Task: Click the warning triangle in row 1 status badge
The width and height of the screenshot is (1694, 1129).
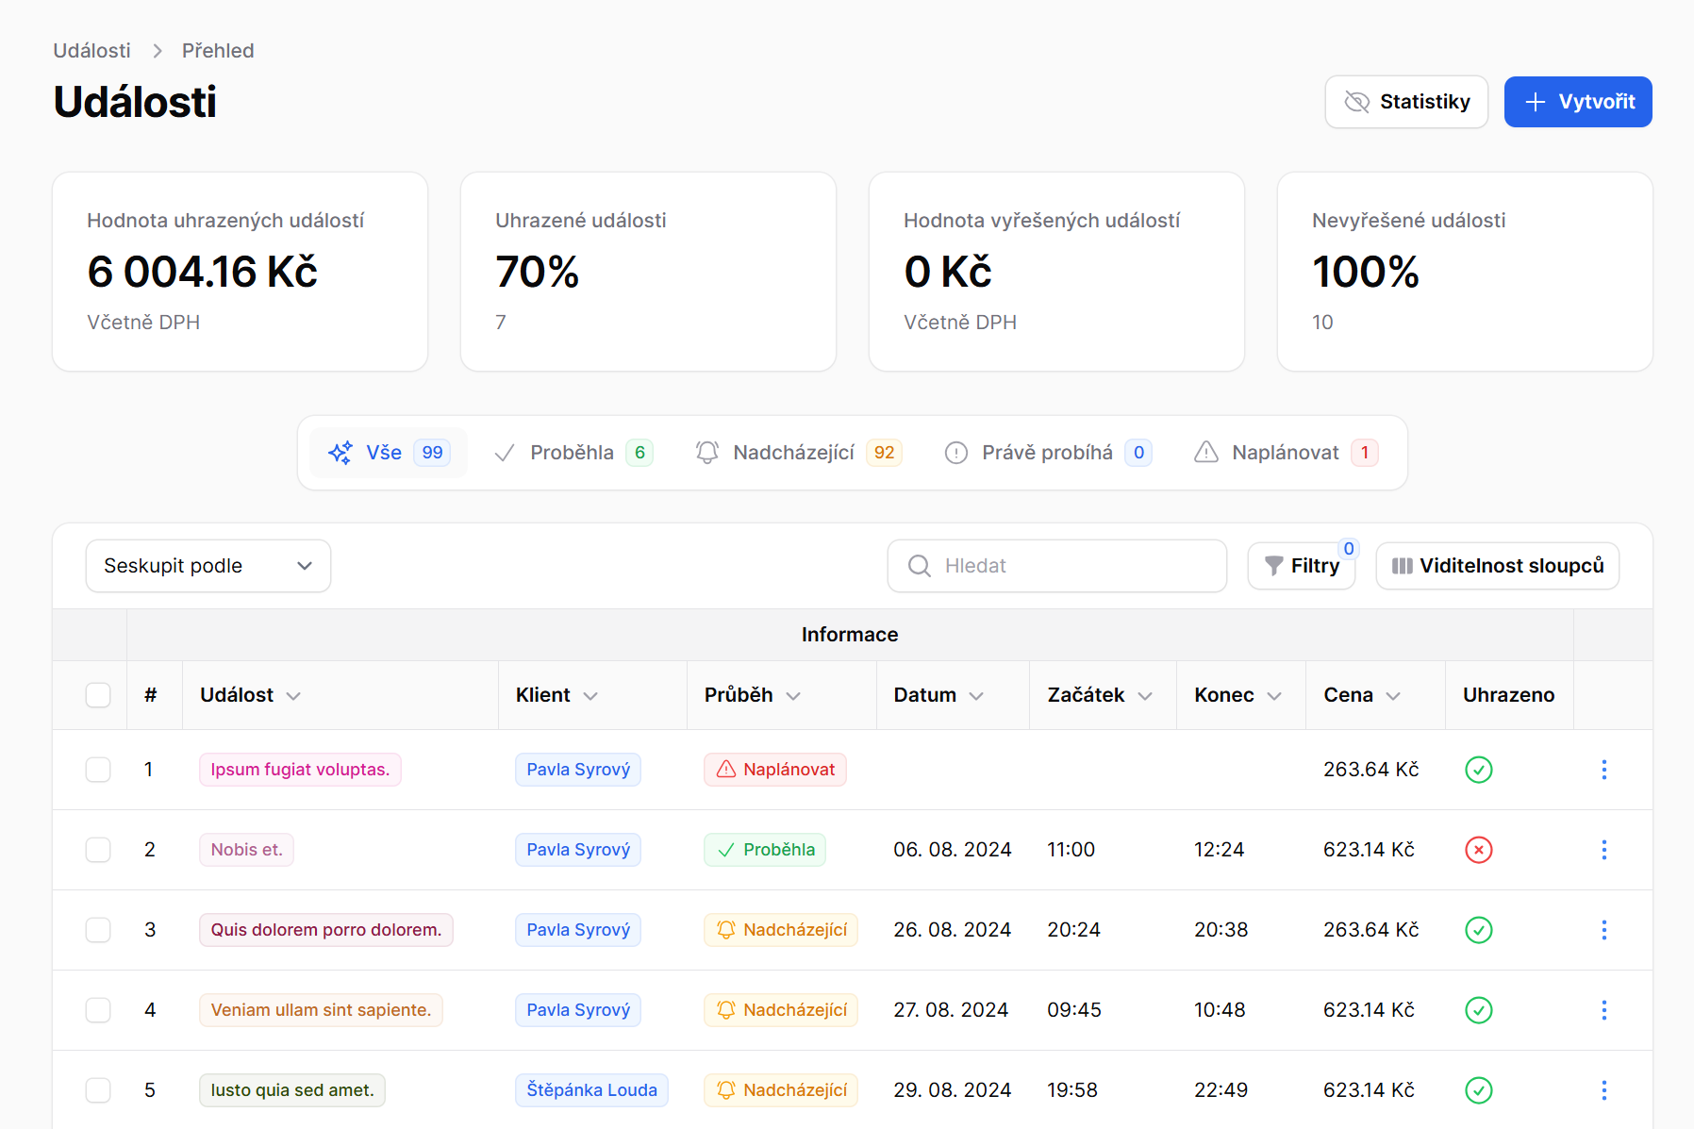Action: (725, 770)
